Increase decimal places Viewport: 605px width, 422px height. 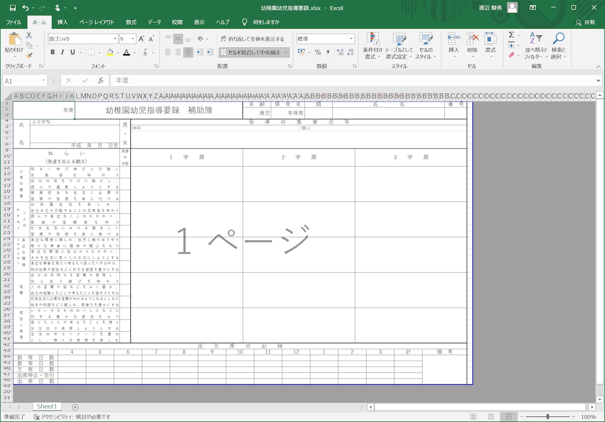click(339, 52)
